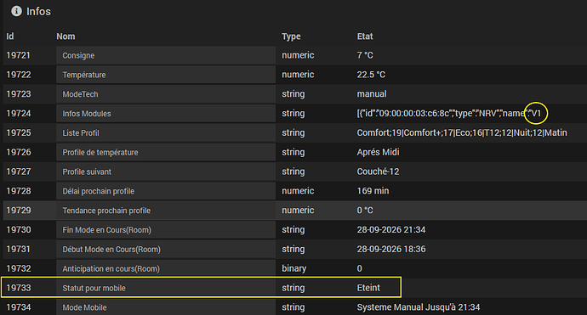Click the Mode Mobile name field
The height and width of the screenshot is (315, 587).
click(x=166, y=307)
